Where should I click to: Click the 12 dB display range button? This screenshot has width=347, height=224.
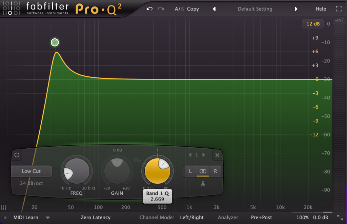coord(312,24)
